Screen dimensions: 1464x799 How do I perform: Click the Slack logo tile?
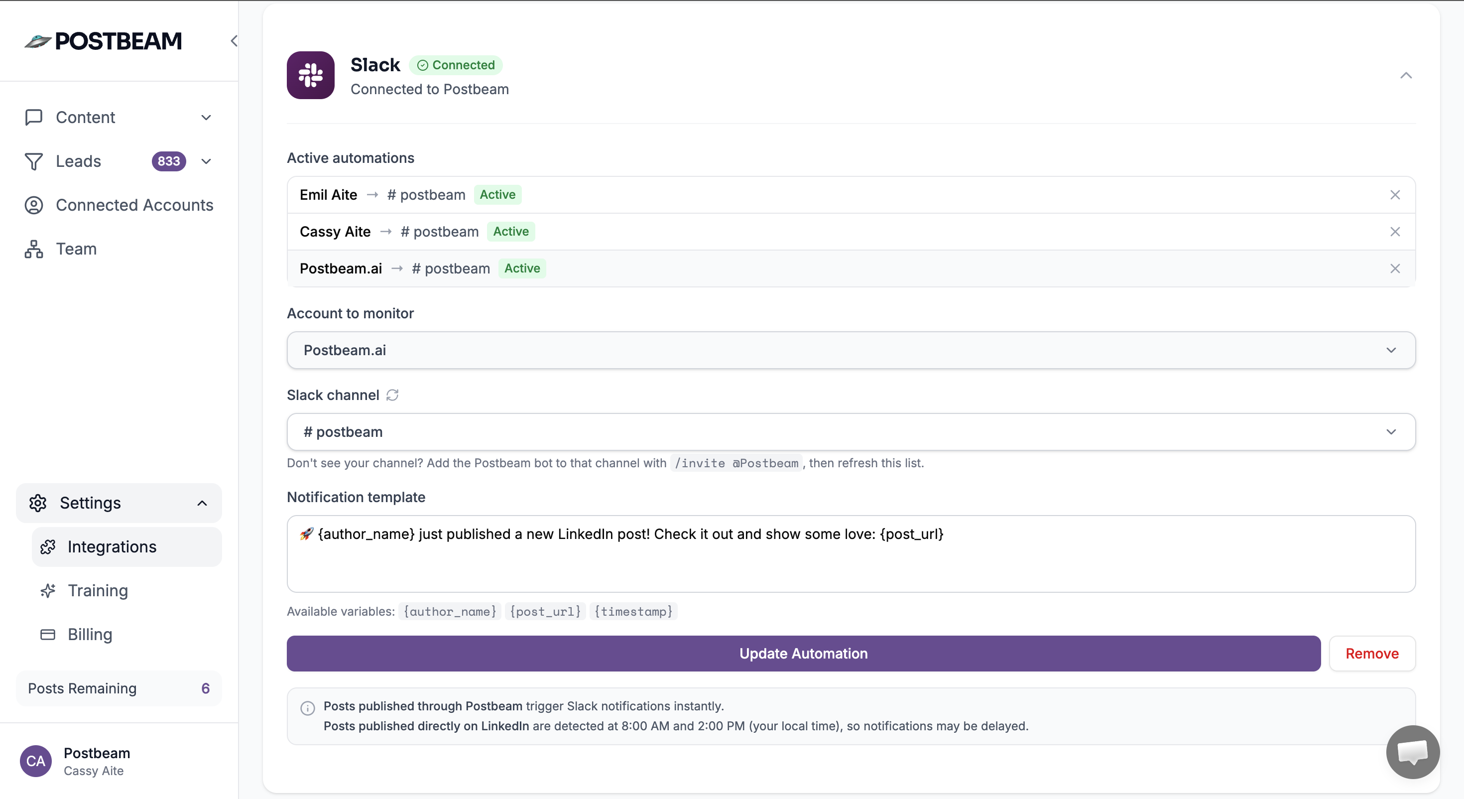click(x=310, y=75)
